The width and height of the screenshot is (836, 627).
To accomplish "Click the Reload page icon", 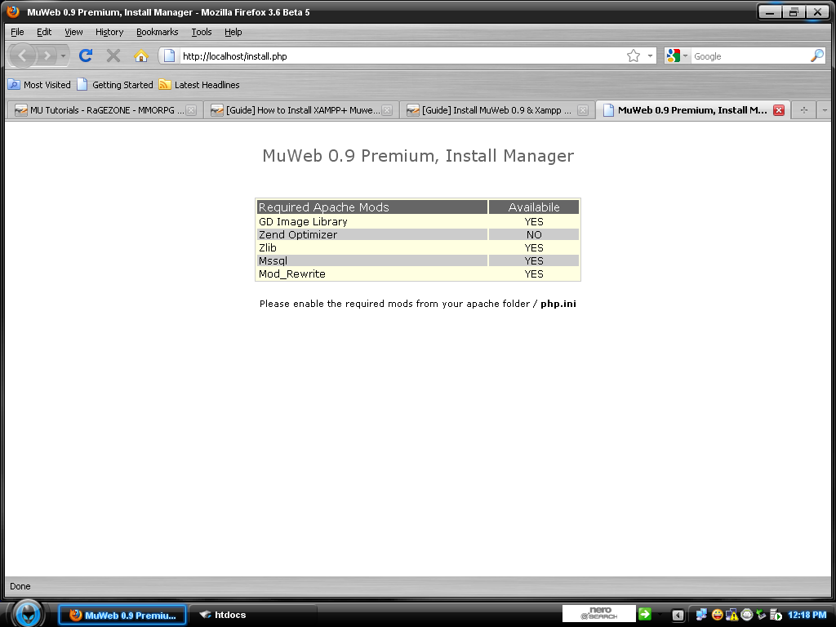I will pos(86,56).
